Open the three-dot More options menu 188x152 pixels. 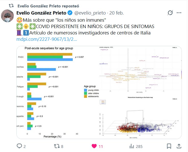(179, 13)
